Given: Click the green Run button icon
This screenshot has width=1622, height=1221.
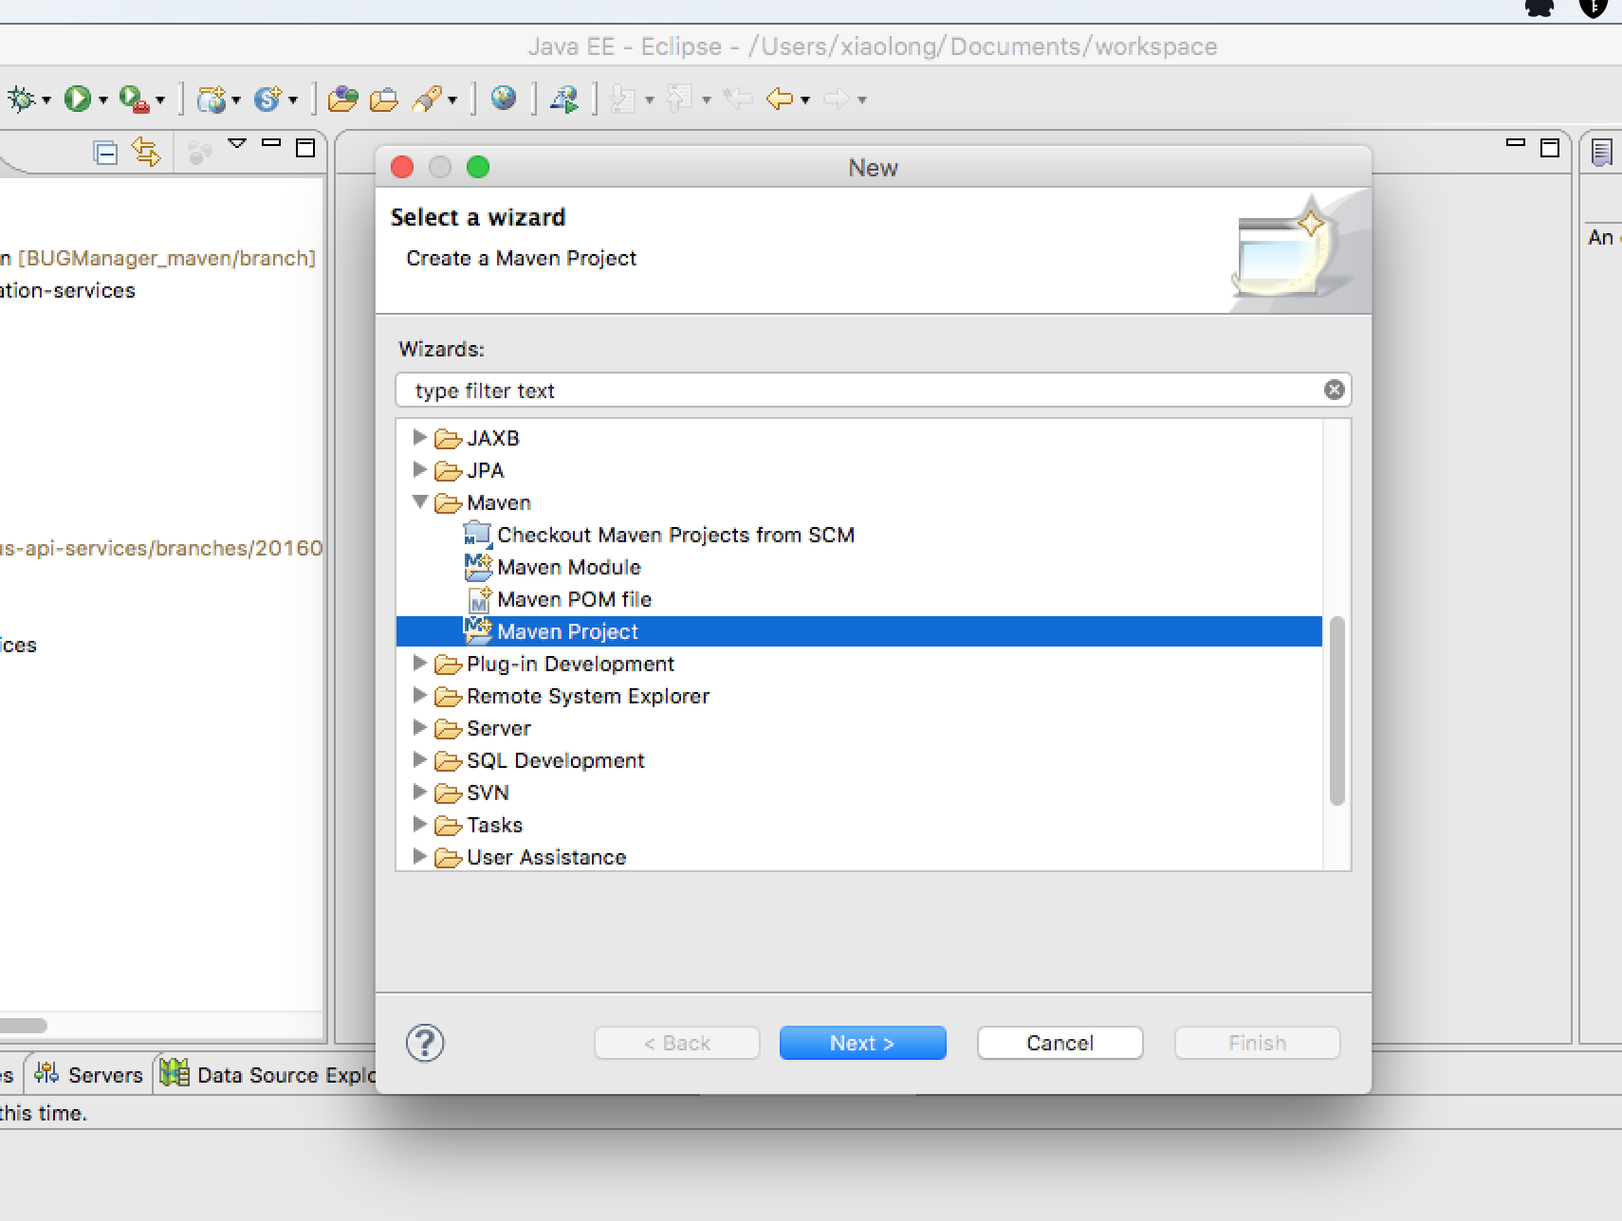Looking at the screenshot, I should pyautogui.click(x=77, y=99).
